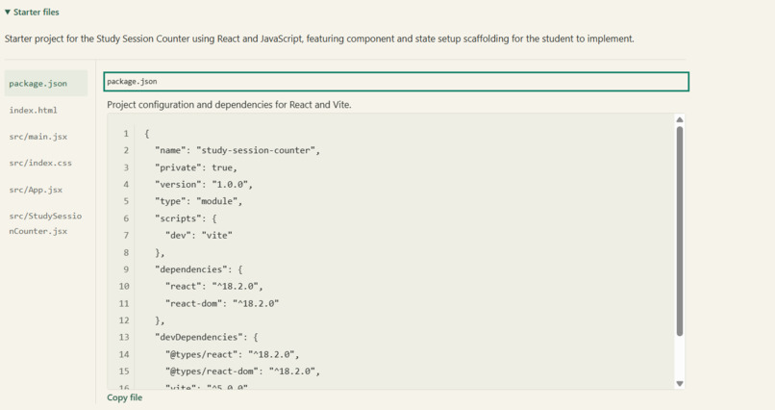Click the package.json filename input field

[396, 82]
